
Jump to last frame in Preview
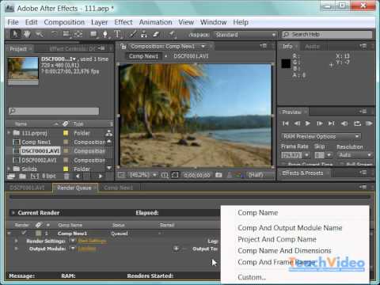click(x=332, y=123)
